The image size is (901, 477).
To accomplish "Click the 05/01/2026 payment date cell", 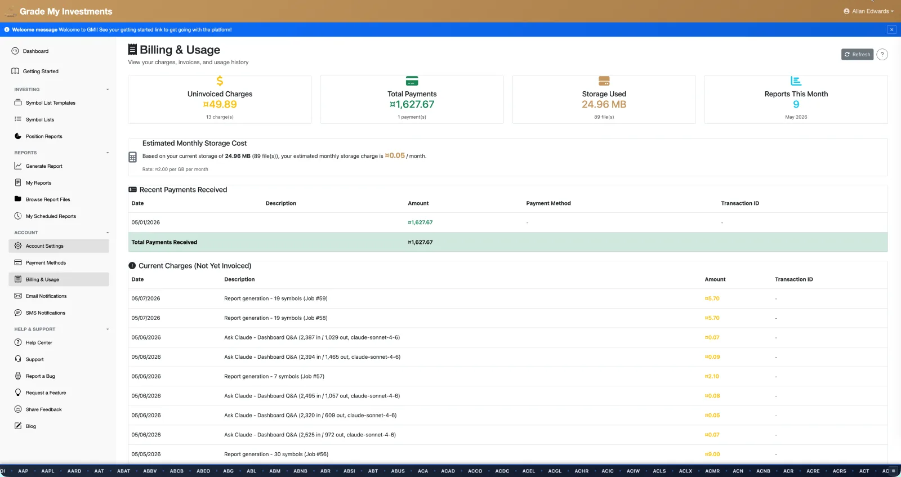I will click(146, 222).
